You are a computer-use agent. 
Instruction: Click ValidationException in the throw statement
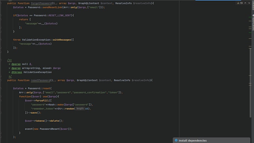coord(36,40)
